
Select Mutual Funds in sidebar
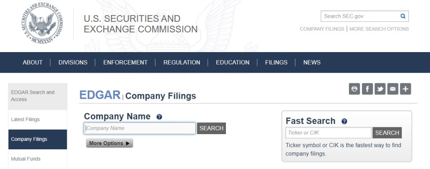(x=26, y=159)
